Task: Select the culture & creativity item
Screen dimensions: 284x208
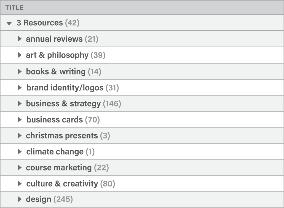Action: [x=62, y=183]
